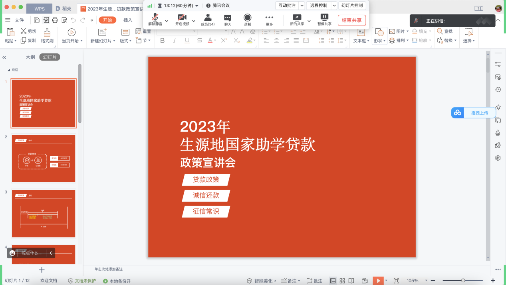Select slide 2 thumbnail
This screenshot has height=285, width=506.
(44, 158)
